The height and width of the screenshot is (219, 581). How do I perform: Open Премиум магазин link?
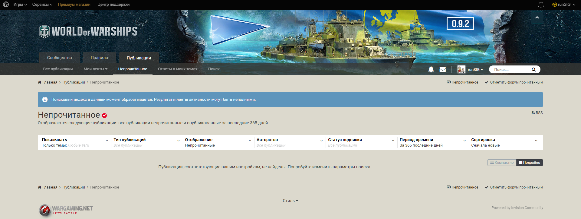[x=74, y=5]
